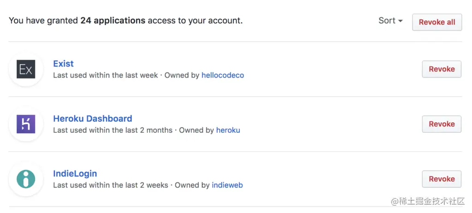Click "Last used within the last 2 months" text
This screenshot has width=472, height=213.
(x=113, y=130)
